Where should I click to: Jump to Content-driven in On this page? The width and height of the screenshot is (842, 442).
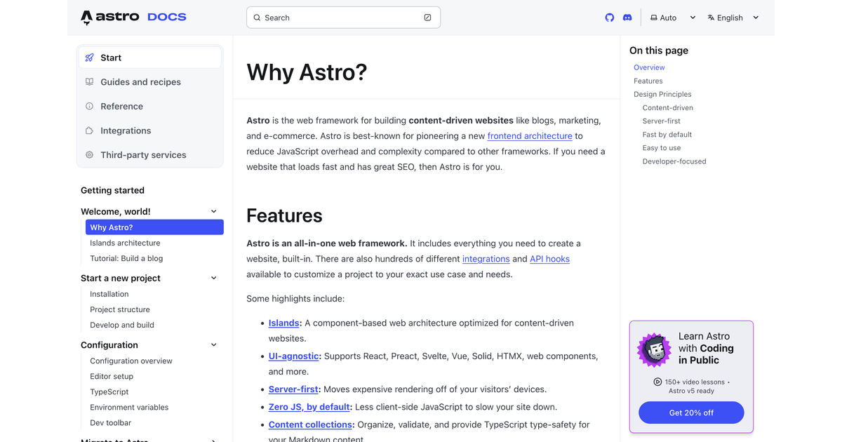pos(668,107)
